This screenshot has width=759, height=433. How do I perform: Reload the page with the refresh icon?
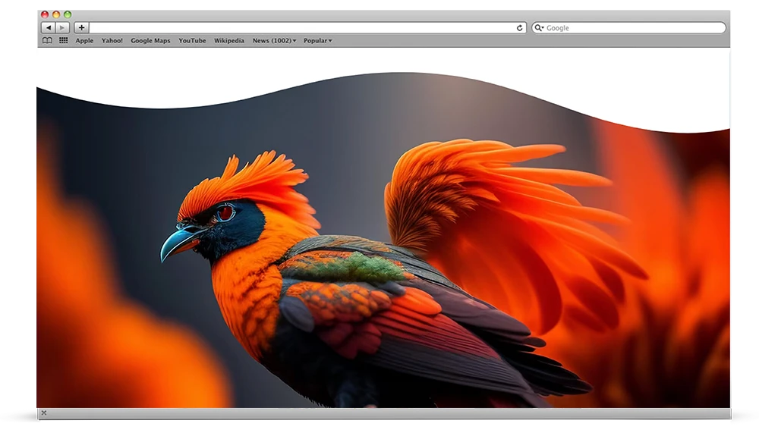(x=519, y=28)
